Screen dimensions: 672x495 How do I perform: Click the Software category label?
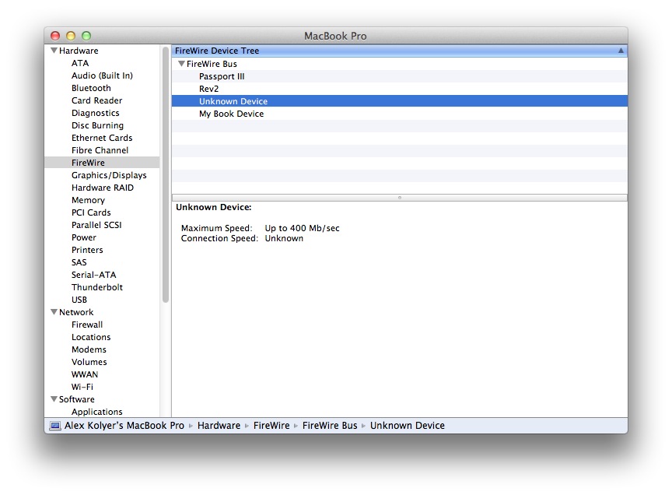[77, 399]
